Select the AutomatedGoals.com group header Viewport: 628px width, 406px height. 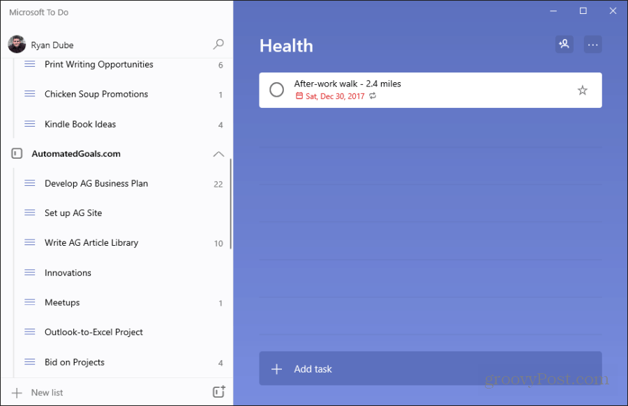point(116,154)
